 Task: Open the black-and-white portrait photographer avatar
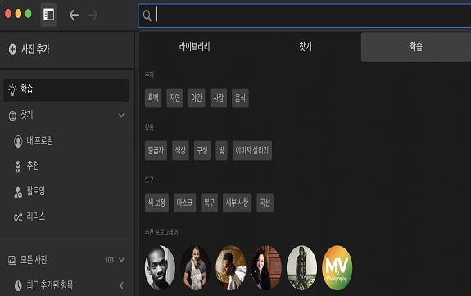click(160, 268)
